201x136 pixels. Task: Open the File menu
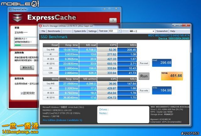click(x=43, y=31)
